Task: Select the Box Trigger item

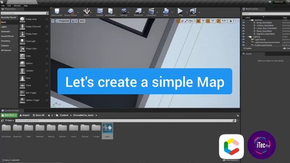Action: [34, 93]
